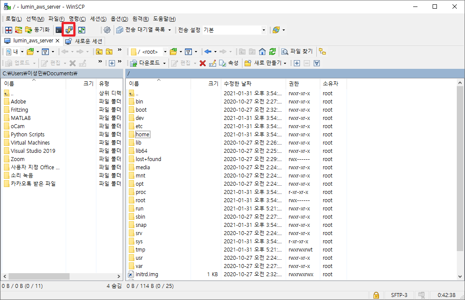Screen dimensions: 465x300
Task: Click remote panel filter funnel icon
Action: [x=188, y=52]
